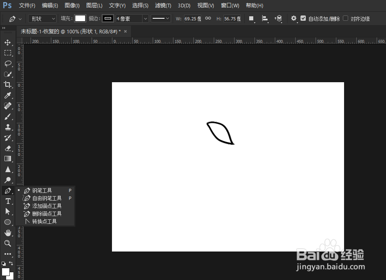This screenshot has width=386, height=280.
Task: Select the Eyedropper tool
Action: point(8,95)
